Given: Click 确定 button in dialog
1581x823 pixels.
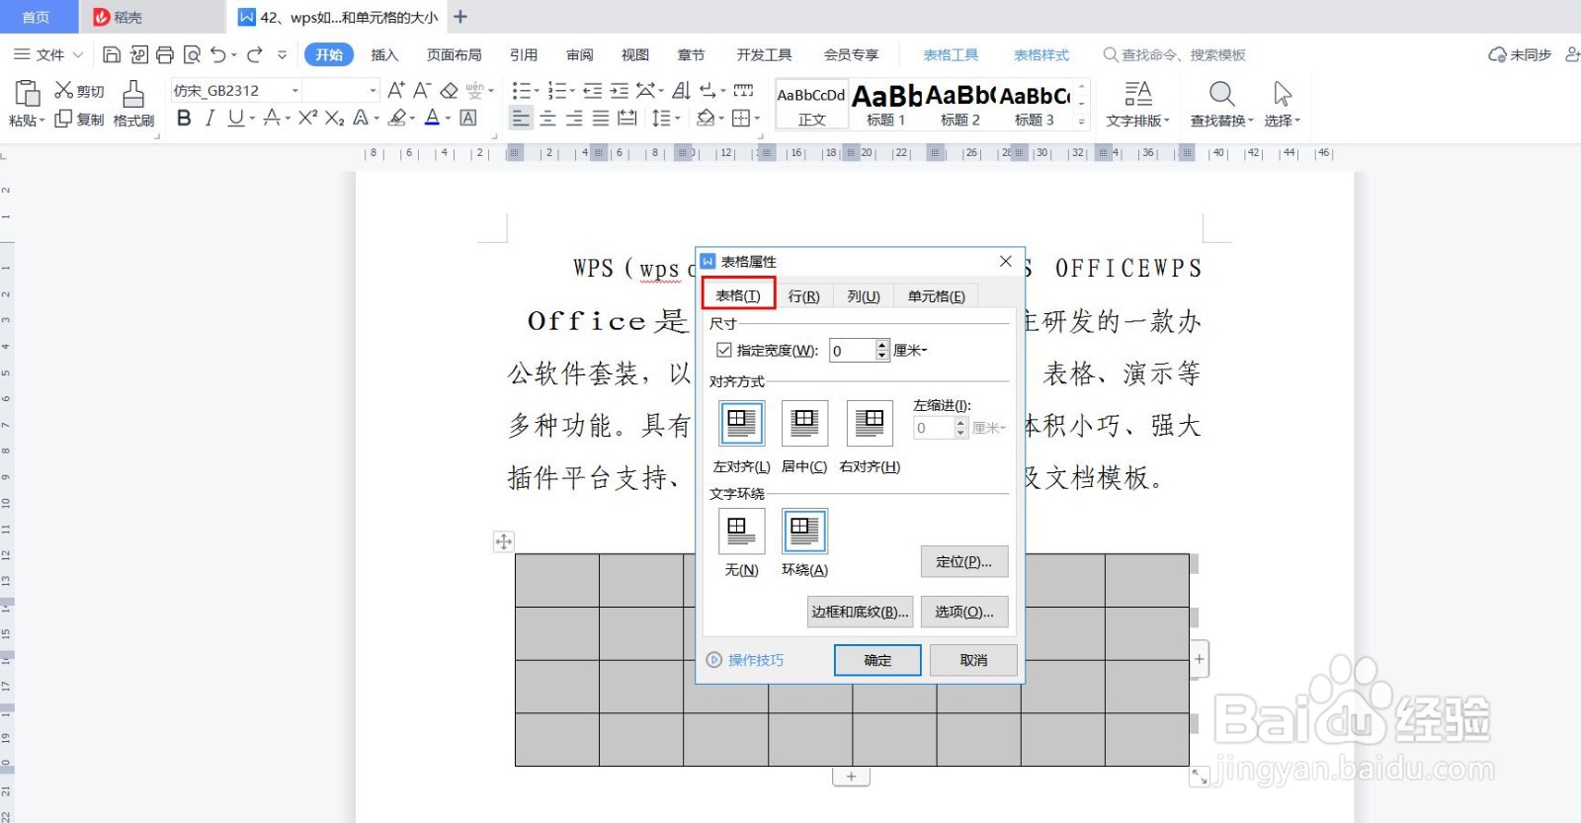Looking at the screenshot, I should [x=877, y=660].
